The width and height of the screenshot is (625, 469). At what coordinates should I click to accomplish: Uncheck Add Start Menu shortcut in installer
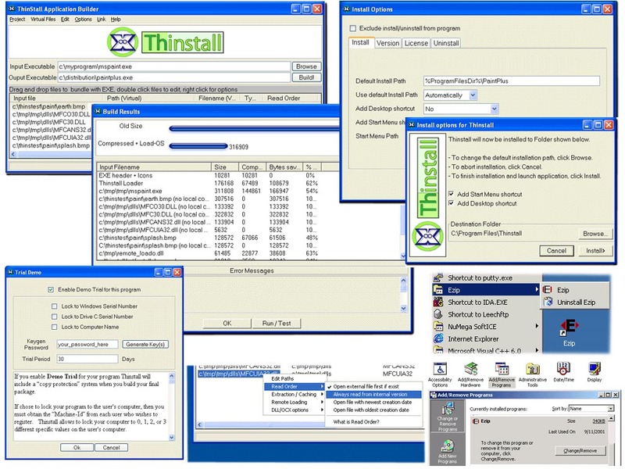point(452,194)
